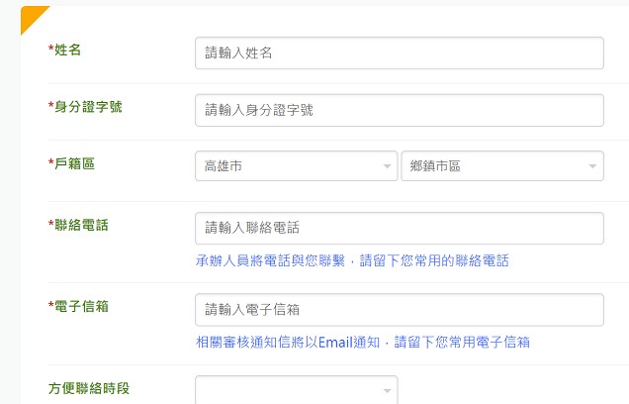This screenshot has width=629, height=404.
Task: Click the 方便聯絡時段 field label
Action: [x=89, y=388]
